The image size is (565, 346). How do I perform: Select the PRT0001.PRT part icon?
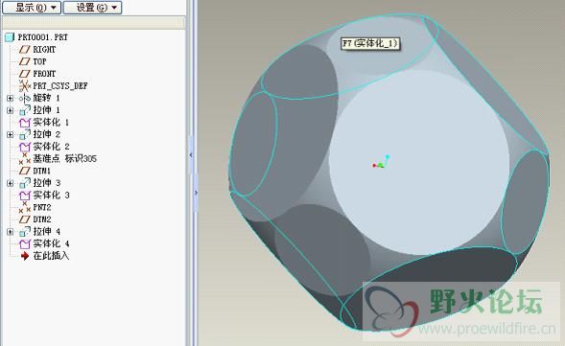pos(10,37)
